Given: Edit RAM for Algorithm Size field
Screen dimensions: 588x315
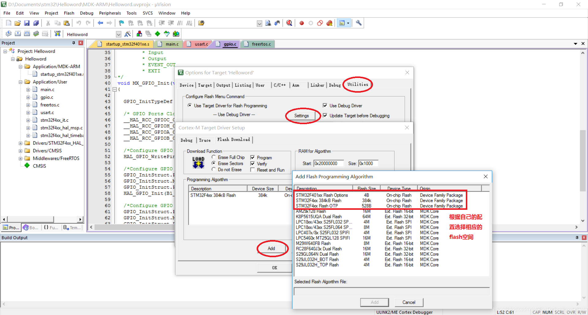Looking at the screenshot, I should tap(368, 164).
